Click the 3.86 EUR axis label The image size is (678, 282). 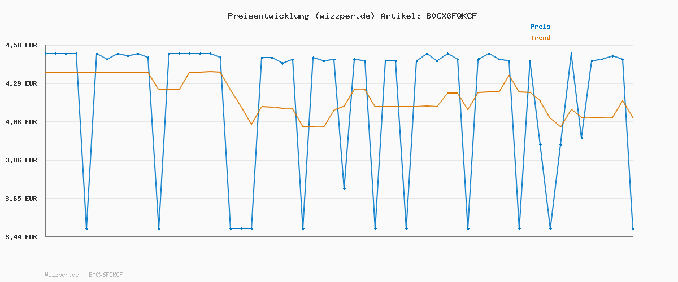21,160
